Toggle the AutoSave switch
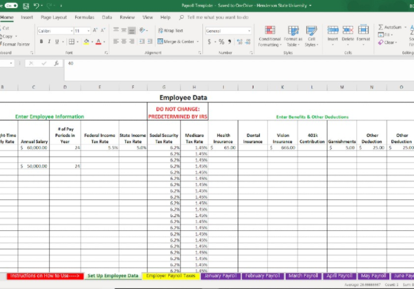 11,6
